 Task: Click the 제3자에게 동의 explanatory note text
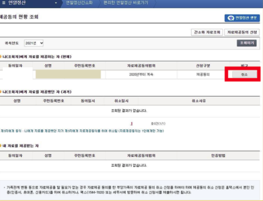click(82, 131)
